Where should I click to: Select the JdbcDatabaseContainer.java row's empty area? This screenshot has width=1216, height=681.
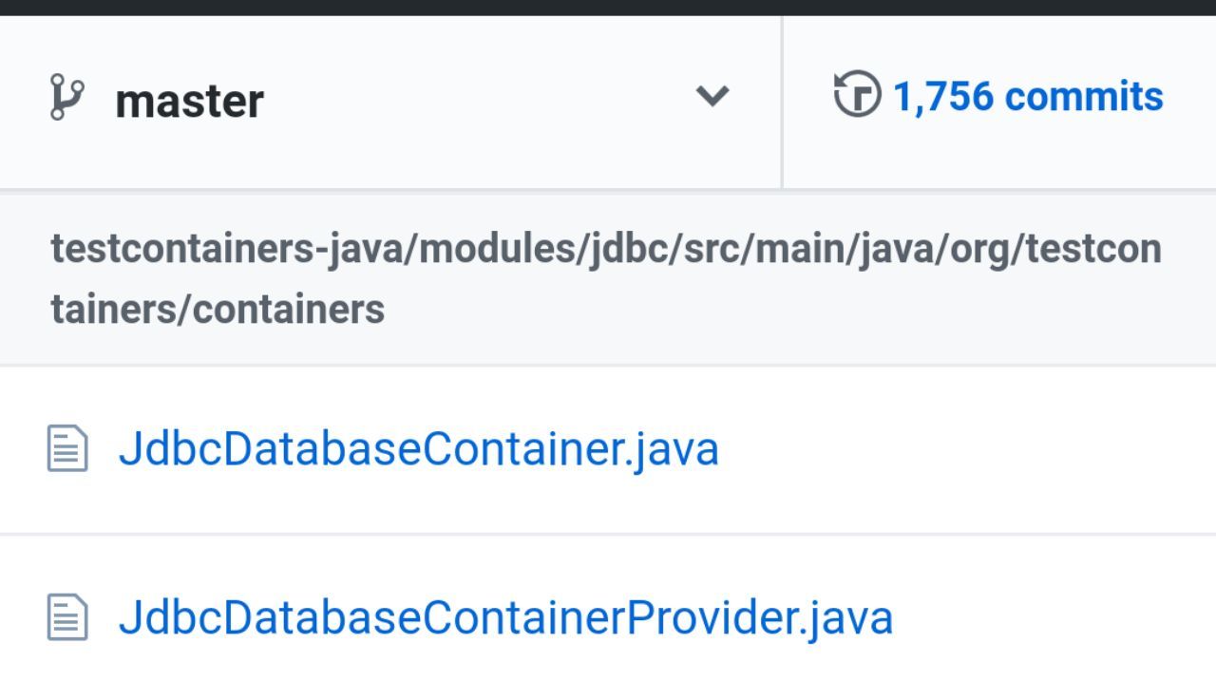(967, 449)
